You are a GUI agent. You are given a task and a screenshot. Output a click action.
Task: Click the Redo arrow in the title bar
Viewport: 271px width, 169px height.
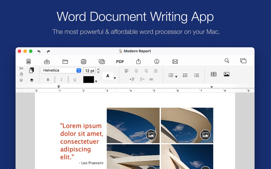tap(48, 51)
